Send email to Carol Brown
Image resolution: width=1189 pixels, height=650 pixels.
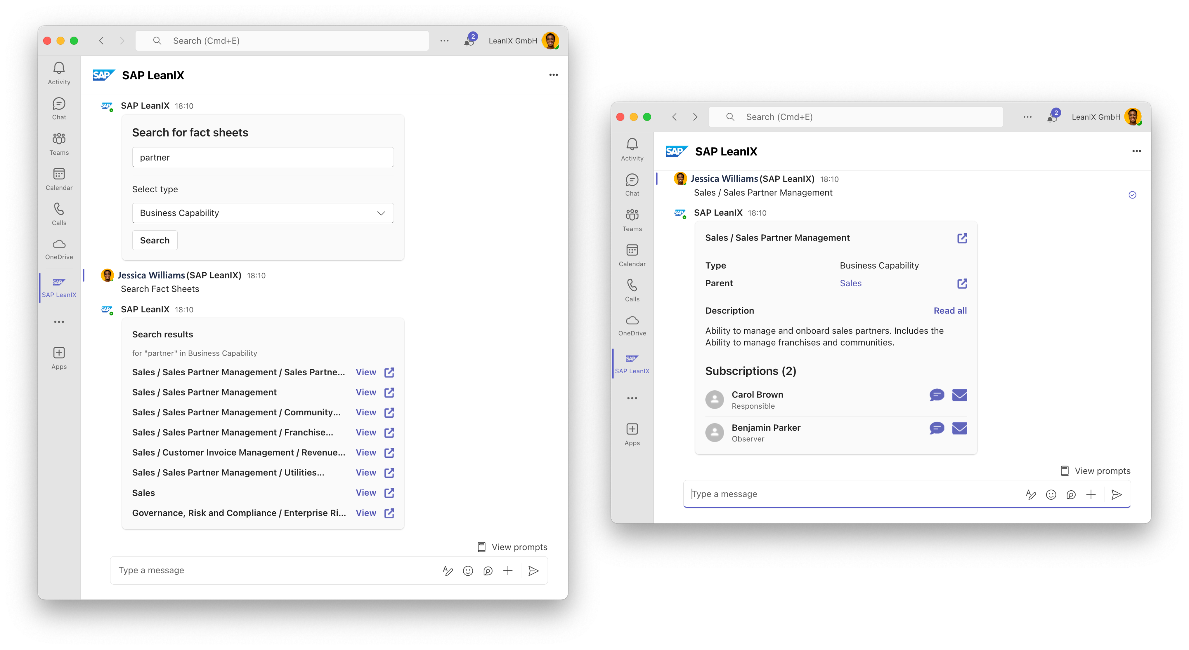point(960,395)
